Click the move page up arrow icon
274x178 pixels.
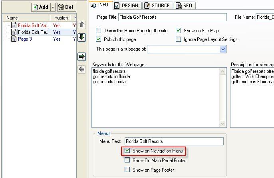81,25
